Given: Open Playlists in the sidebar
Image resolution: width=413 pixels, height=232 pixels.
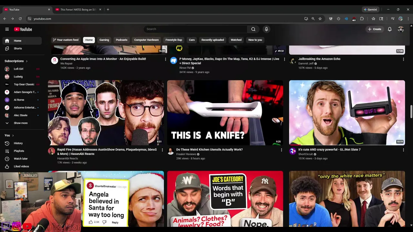Looking at the screenshot, I should point(22,151).
